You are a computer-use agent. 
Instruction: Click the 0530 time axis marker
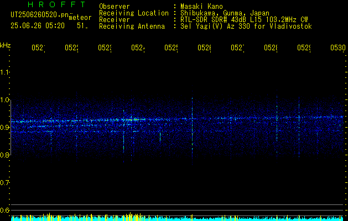pyautogui.click(x=338, y=48)
